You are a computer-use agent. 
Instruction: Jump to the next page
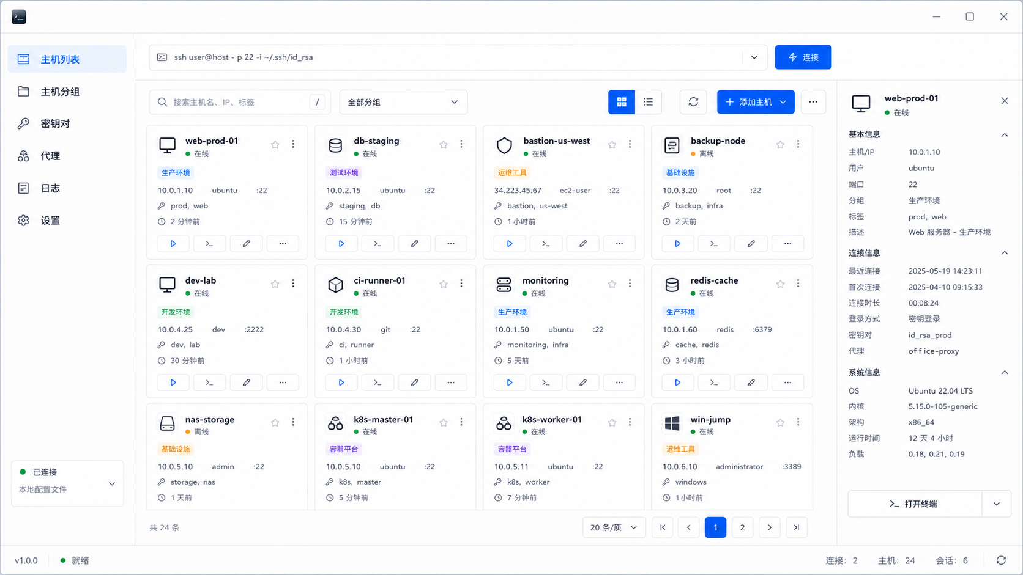pos(769,527)
